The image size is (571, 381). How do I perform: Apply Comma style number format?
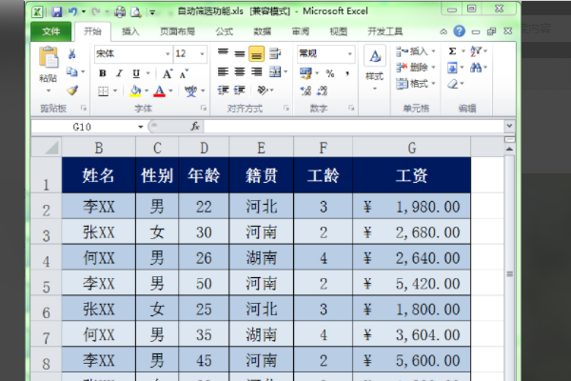(x=347, y=73)
